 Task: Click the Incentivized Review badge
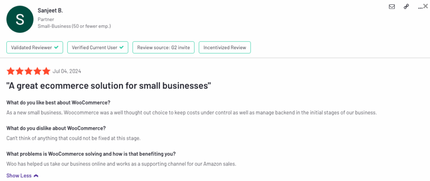(x=225, y=47)
